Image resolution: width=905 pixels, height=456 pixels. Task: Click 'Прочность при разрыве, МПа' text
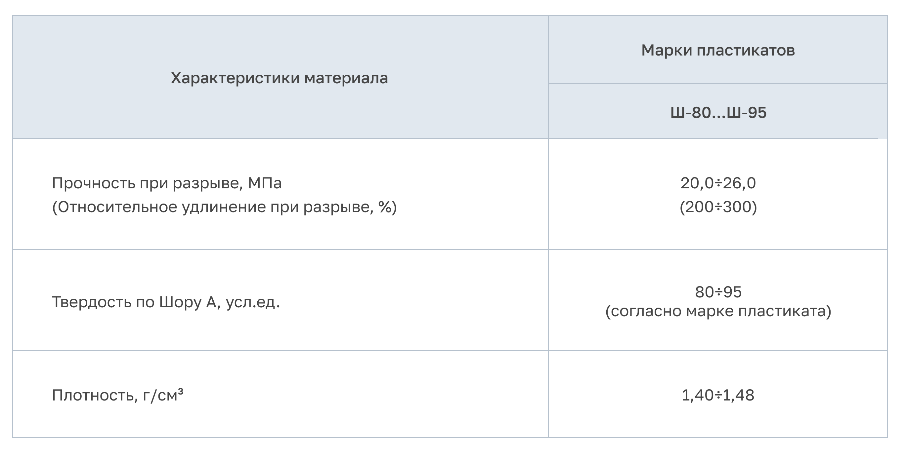click(x=166, y=183)
